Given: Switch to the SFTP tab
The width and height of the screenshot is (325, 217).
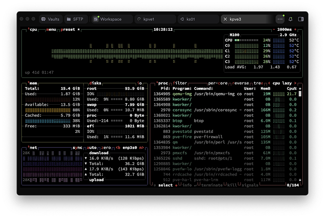Looking at the screenshot, I should pyautogui.click(x=75, y=19).
